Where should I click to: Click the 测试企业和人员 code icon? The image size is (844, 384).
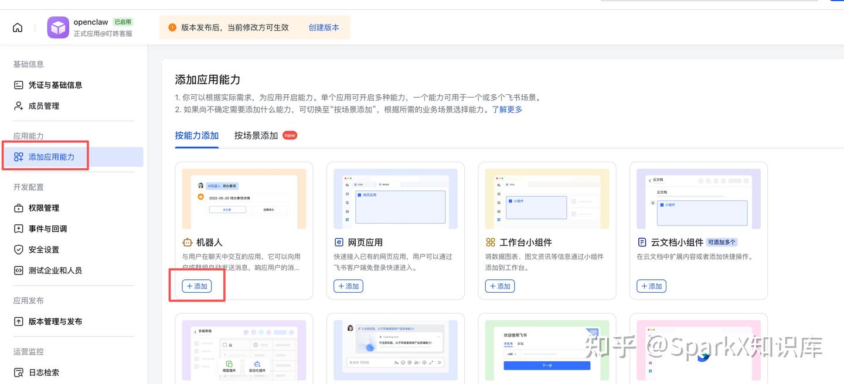pos(19,270)
